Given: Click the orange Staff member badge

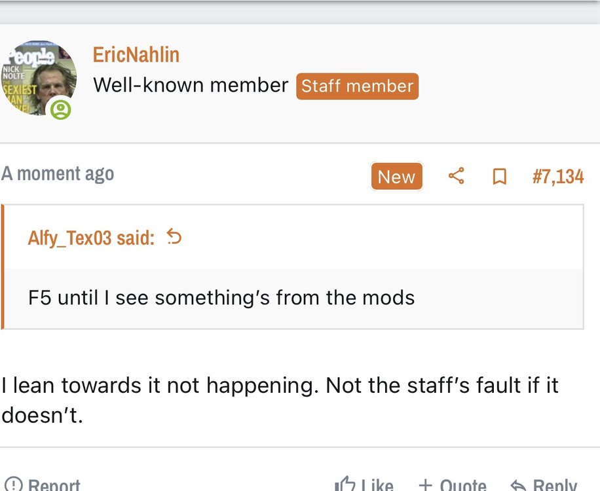Looking at the screenshot, I should [x=357, y=86].
